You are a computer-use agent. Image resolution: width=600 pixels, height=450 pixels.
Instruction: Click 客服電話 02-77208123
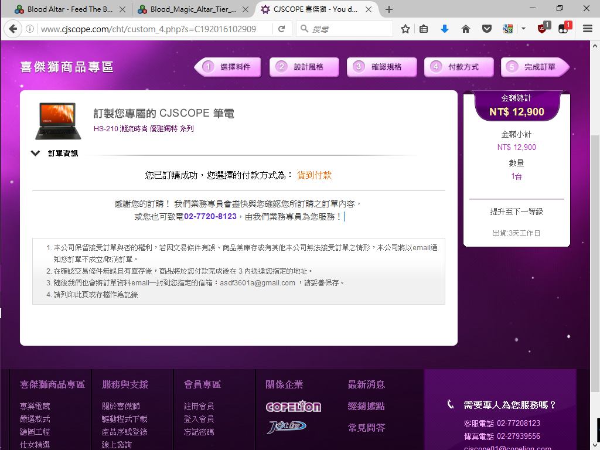click(502, 423)
